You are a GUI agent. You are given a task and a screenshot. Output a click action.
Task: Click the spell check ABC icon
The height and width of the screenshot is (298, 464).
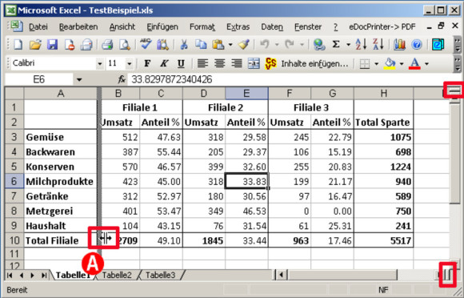pyautogui.click(x=146, y=45)
